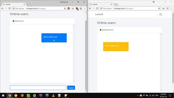Bookmark star in right browser address bar

(x=159, y=8)
